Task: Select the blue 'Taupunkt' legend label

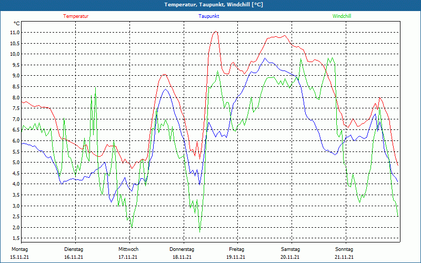Action: click(x=209, y=16)
